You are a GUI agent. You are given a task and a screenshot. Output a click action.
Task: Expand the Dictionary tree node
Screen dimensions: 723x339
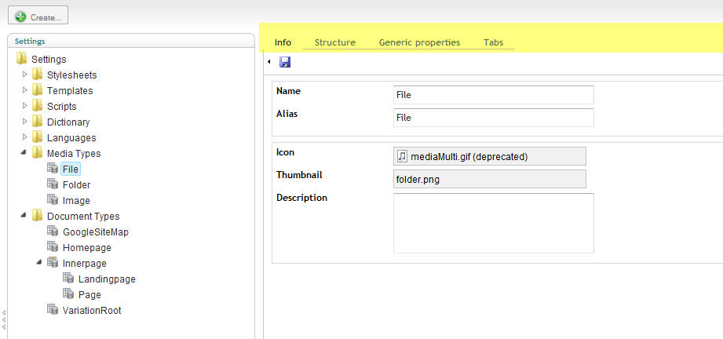pyautogui.click(x=25, y=122)
